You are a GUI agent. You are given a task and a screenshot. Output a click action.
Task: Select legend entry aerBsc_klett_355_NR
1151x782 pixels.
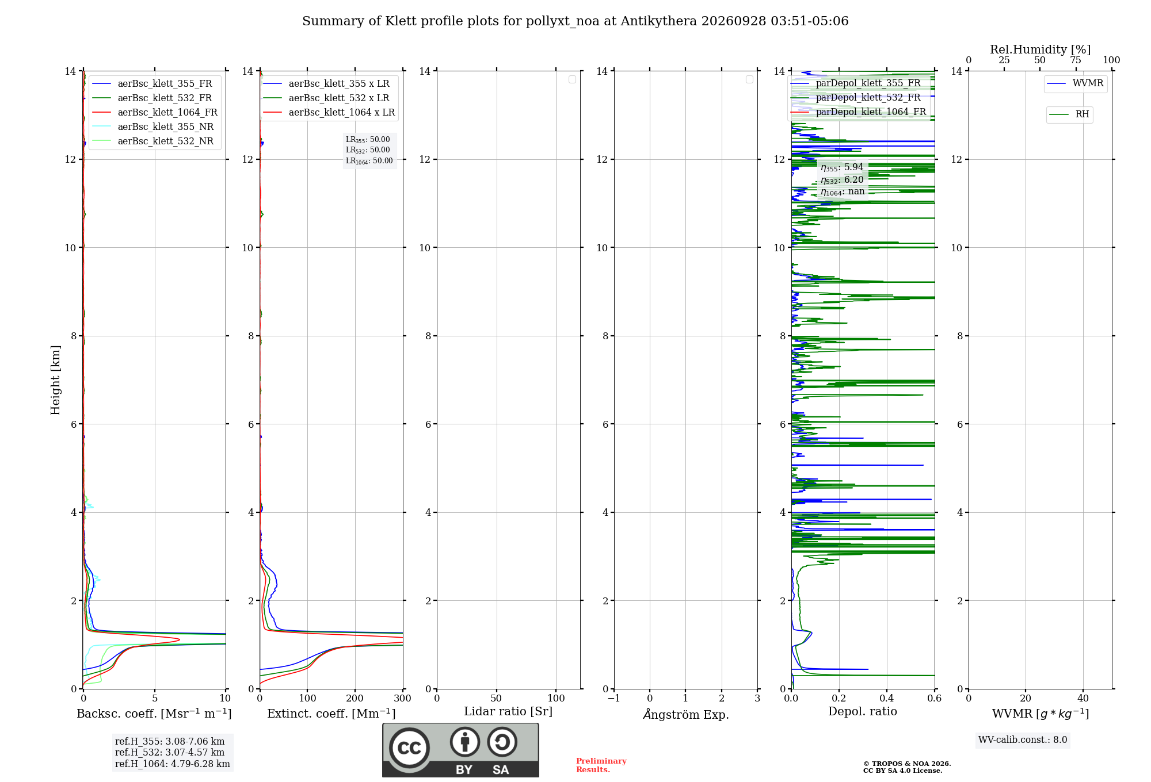[154, 126]
